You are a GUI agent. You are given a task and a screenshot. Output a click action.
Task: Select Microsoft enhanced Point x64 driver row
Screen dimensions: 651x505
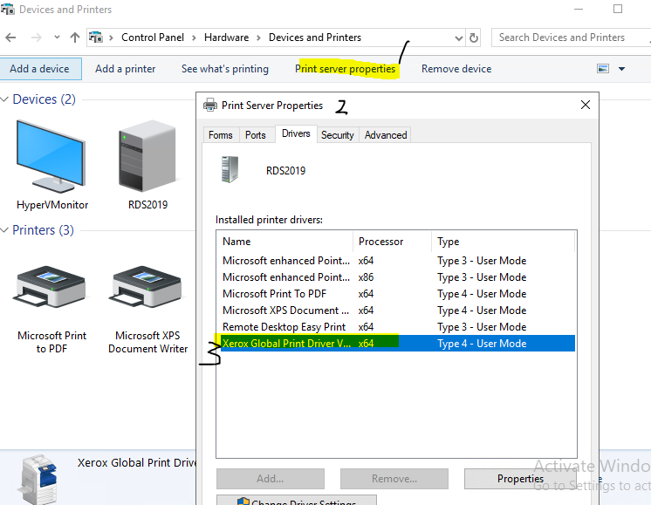[396, 261]
